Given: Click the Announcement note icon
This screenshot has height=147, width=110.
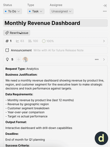Looking at the screenshot, I should [x=7, y=50].
